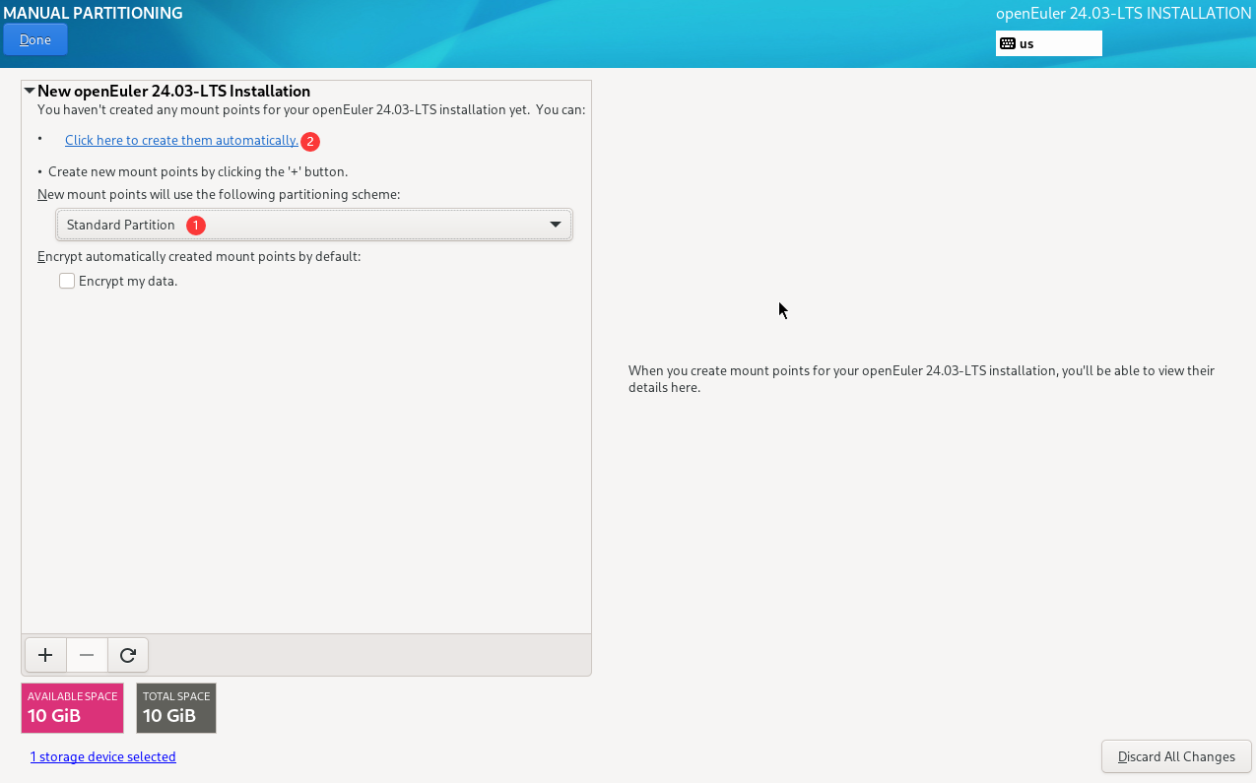This screenshot has height=783, width=1256.
Task: Open the '1 storage device selected' link
Action: coord(102,756)
